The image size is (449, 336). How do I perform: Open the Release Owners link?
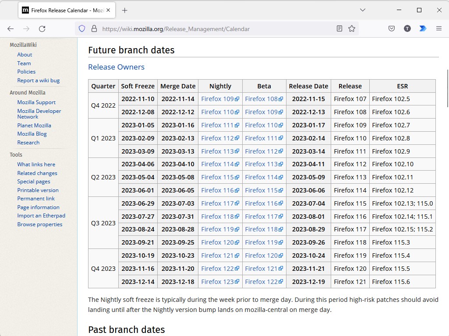pyautogui.click(x=116, y=67)
